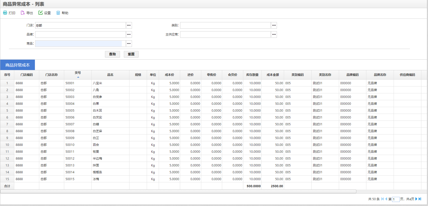Viewport: 428px width, 206px height.
Task: Open 帮助 help from the toolbar
Action: click(62, 13)
